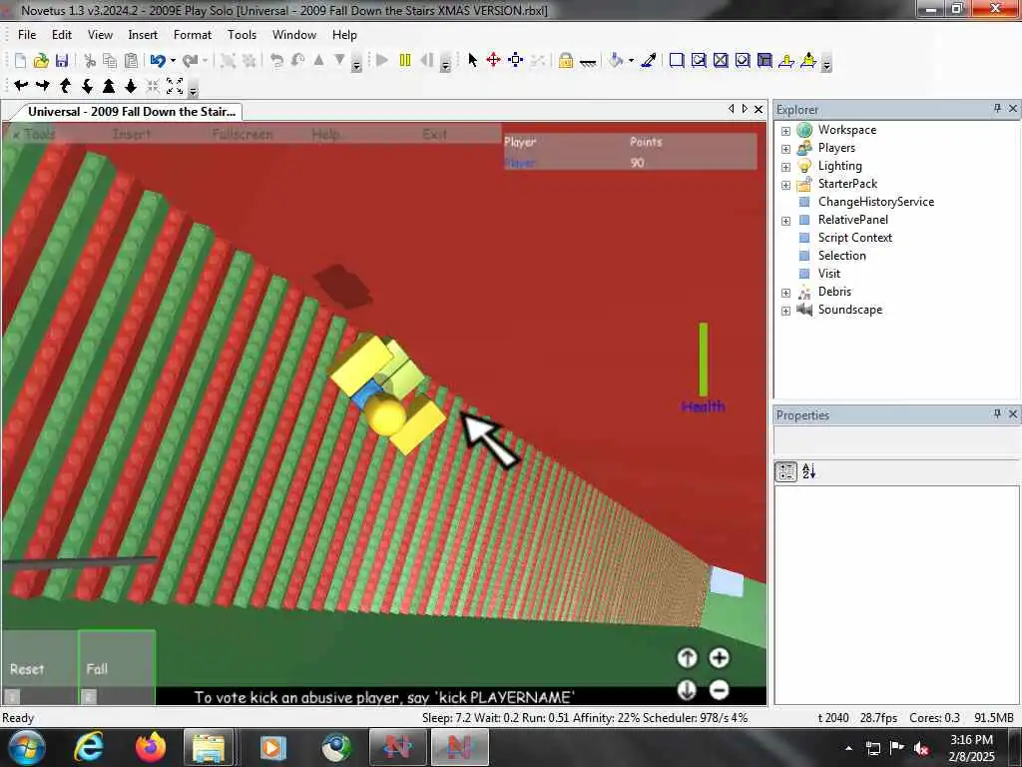The width and height of the screenshot is (1022, 767).
Task: Click the Cut scissors icon
Action: coord(89,61)
